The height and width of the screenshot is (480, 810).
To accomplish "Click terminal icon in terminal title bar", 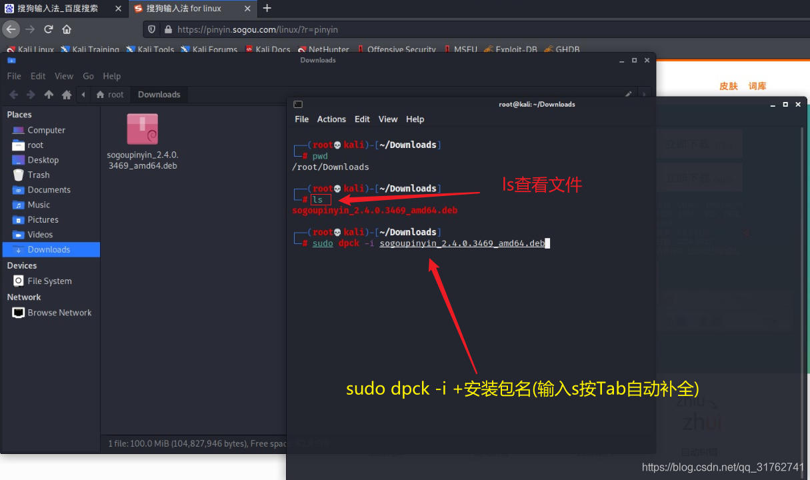I will tap(298, 104).
